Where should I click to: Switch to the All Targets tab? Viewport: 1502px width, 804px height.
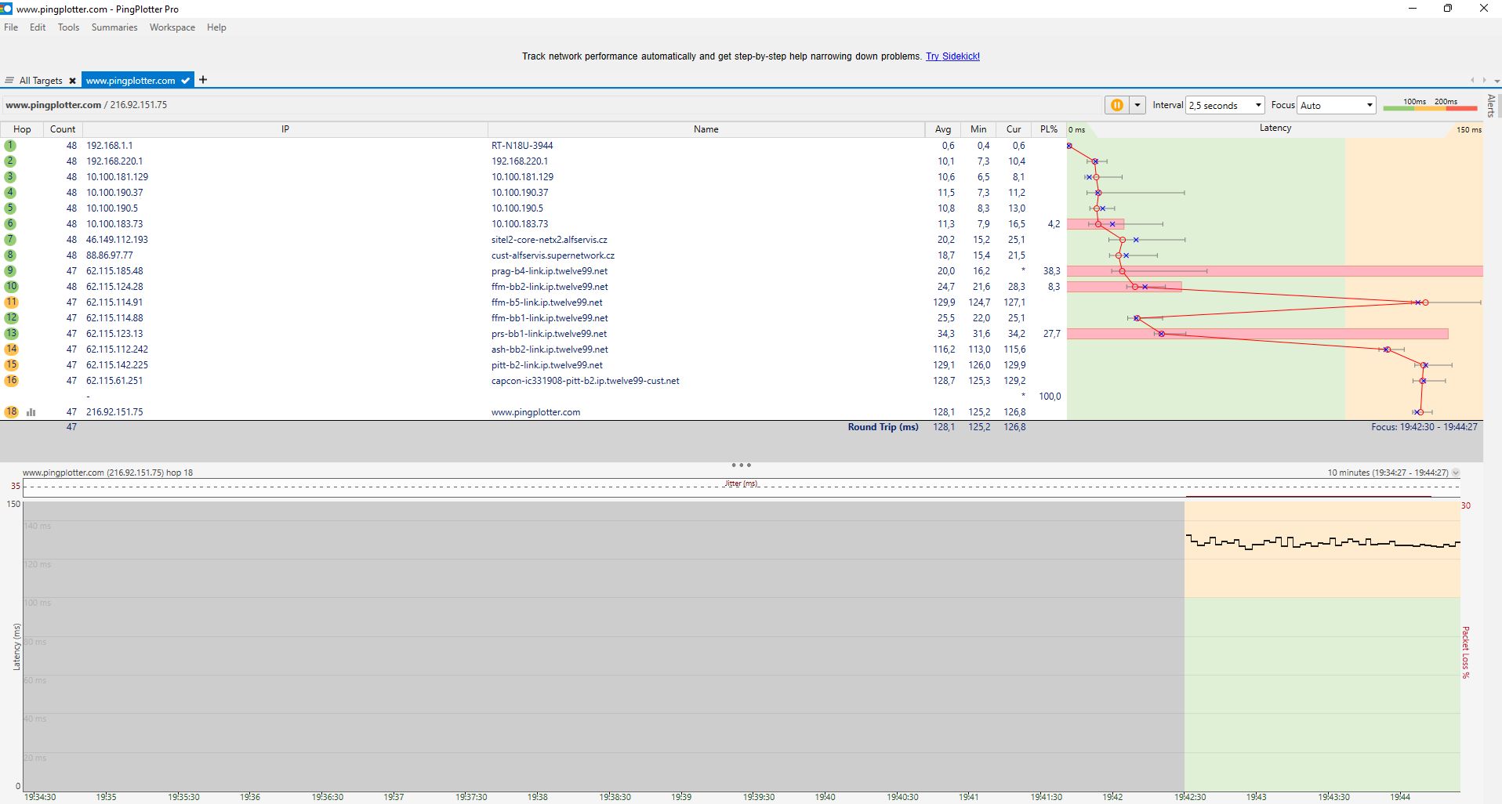(x=40, y=81)
